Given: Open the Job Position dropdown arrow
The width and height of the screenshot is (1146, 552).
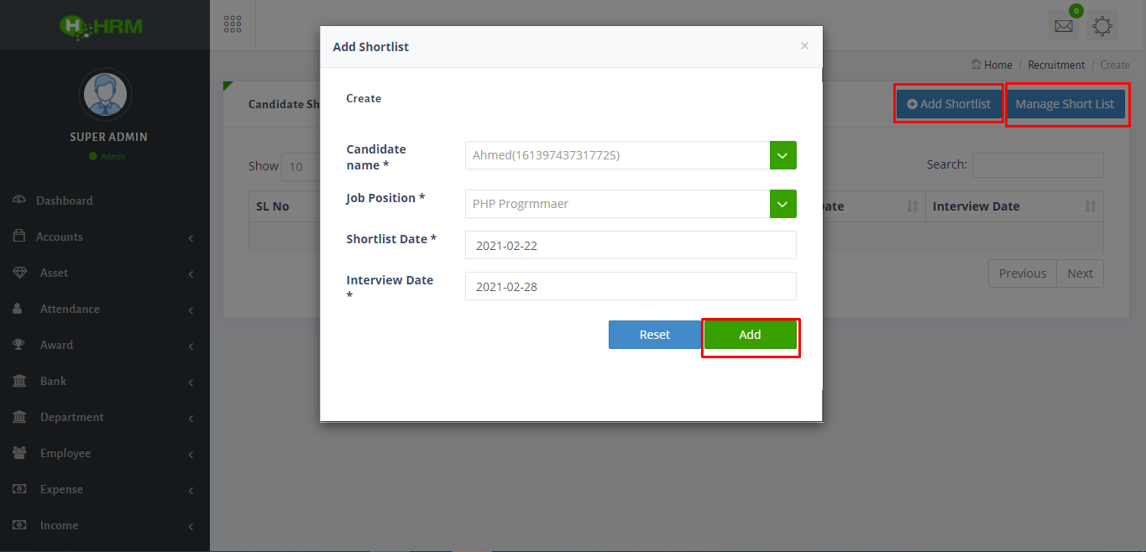Looking at the screenshot, I should click(782, 204).
